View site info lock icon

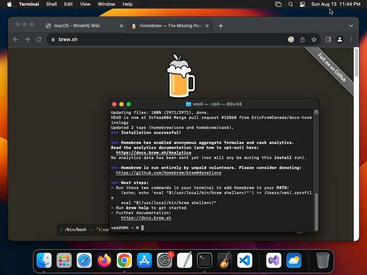pyautogui.click(x=53, y=39)
